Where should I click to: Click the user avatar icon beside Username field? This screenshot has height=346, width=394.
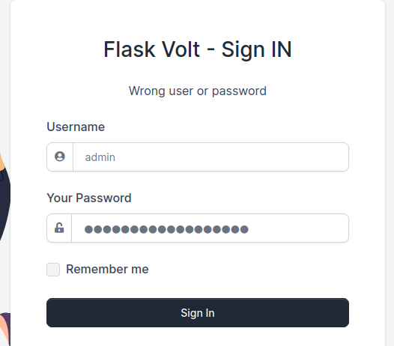(60, 157)
